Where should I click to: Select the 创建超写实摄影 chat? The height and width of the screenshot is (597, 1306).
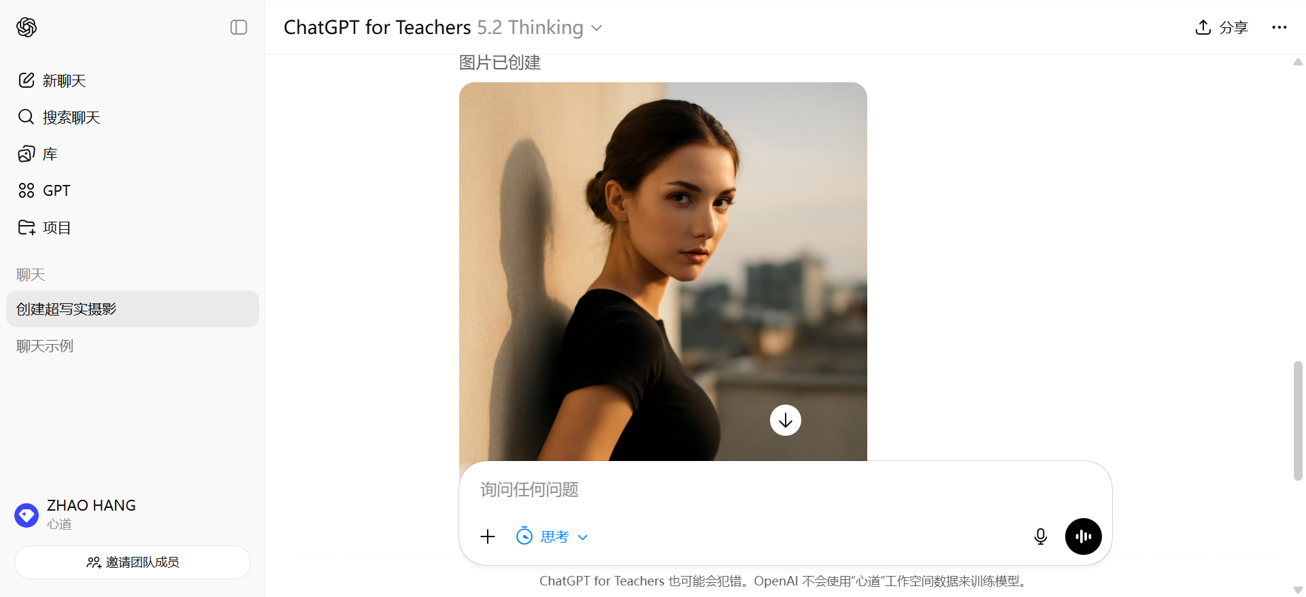pyautogui.click(x=133, y=309)
